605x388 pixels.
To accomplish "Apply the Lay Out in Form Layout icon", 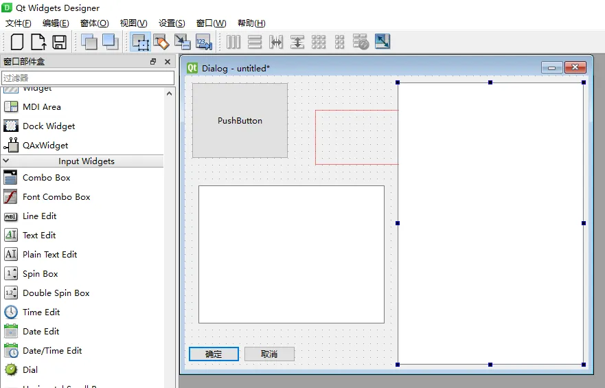I will (339, 42).
